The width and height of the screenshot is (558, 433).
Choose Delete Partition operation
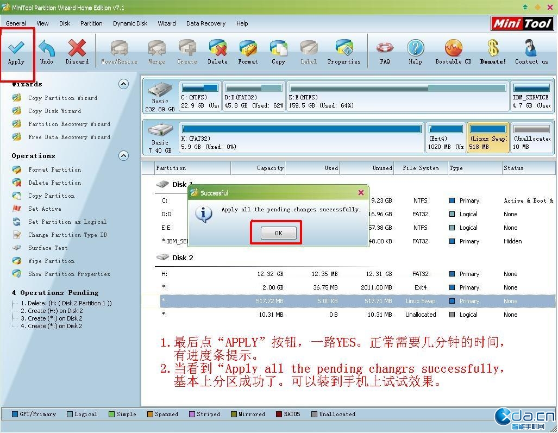(x=54, y=183)
